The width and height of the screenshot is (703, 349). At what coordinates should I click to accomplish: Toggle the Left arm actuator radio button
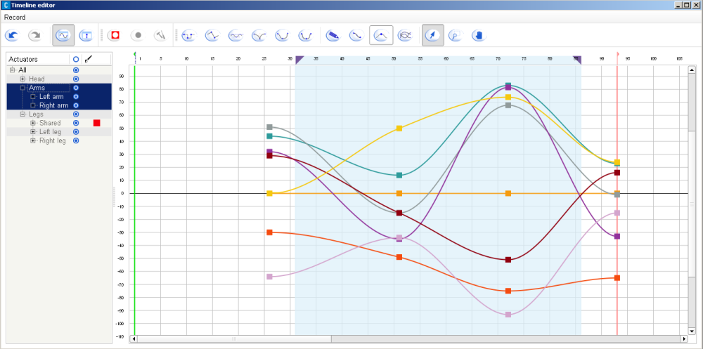(x=76, y=97)
